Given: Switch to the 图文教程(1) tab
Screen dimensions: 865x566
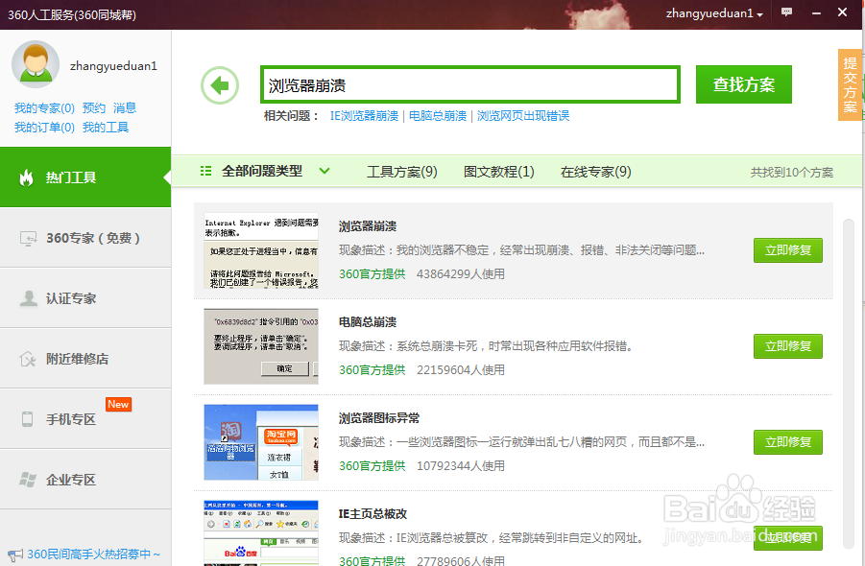Looking at the screenshot, I should point(498,172).
